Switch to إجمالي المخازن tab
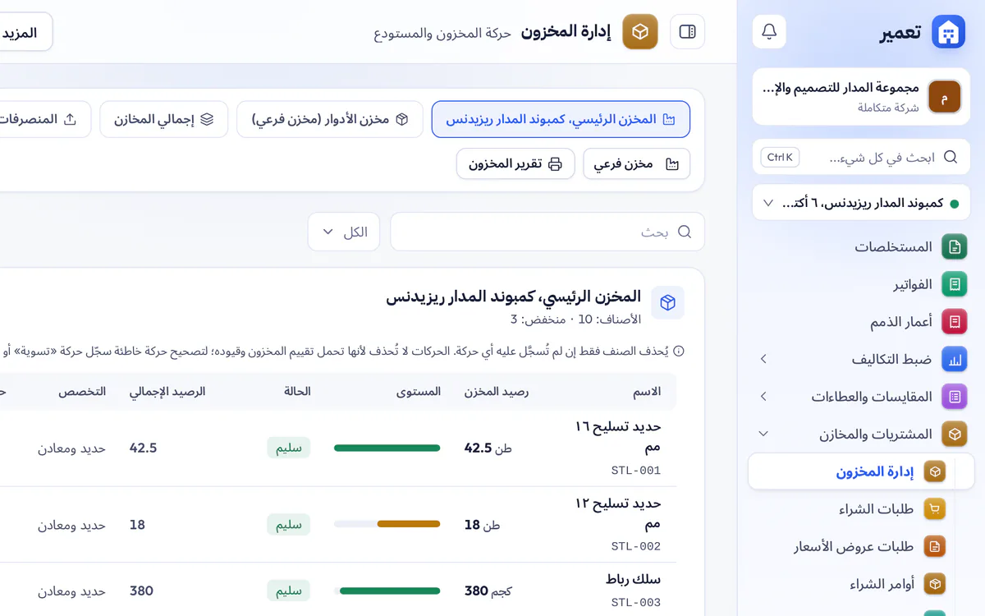Viewport: 985px width, 616px height. [x=164, y=119]
